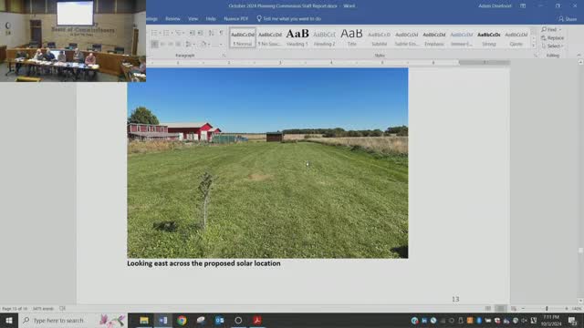Justify the paragraph text
This screenshot has height=328, width=584.
click(x=179, y=44)
